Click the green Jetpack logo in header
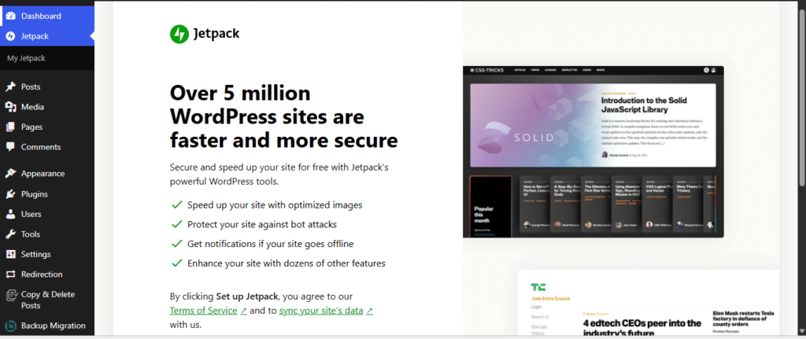Screen dimensions: 806x339 pos(179,35)
